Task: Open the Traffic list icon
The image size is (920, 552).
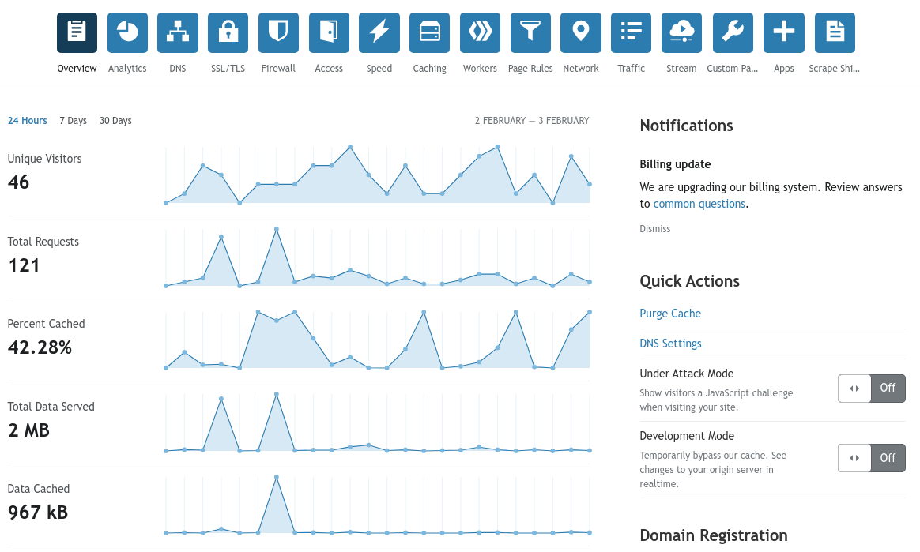Action: [632, 32]
